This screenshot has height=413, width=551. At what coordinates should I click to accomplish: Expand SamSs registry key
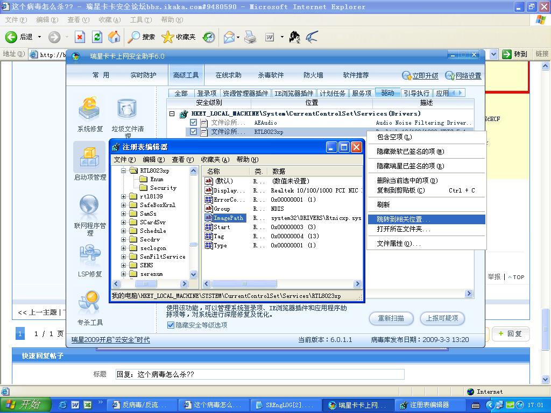[123, 213]
